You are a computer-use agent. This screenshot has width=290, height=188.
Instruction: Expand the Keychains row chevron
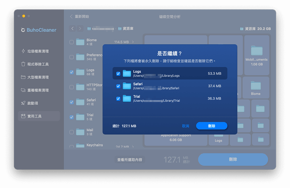click(133, 147)
